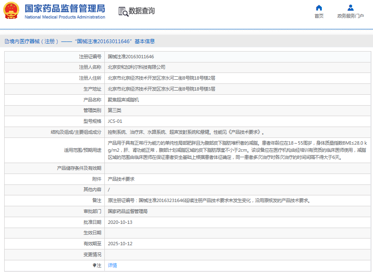Click structure text 控制系统、治疗床、水路系统

(137, 132)
